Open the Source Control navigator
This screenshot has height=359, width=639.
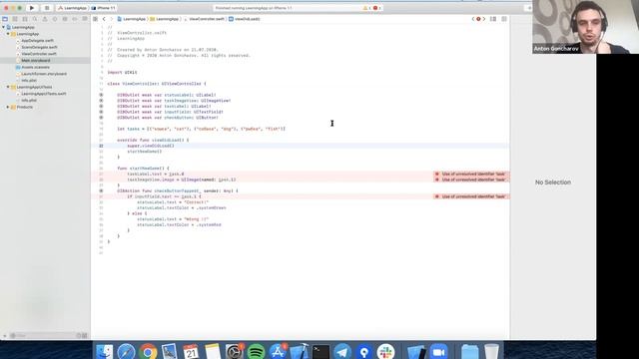(x=15, y=19)
